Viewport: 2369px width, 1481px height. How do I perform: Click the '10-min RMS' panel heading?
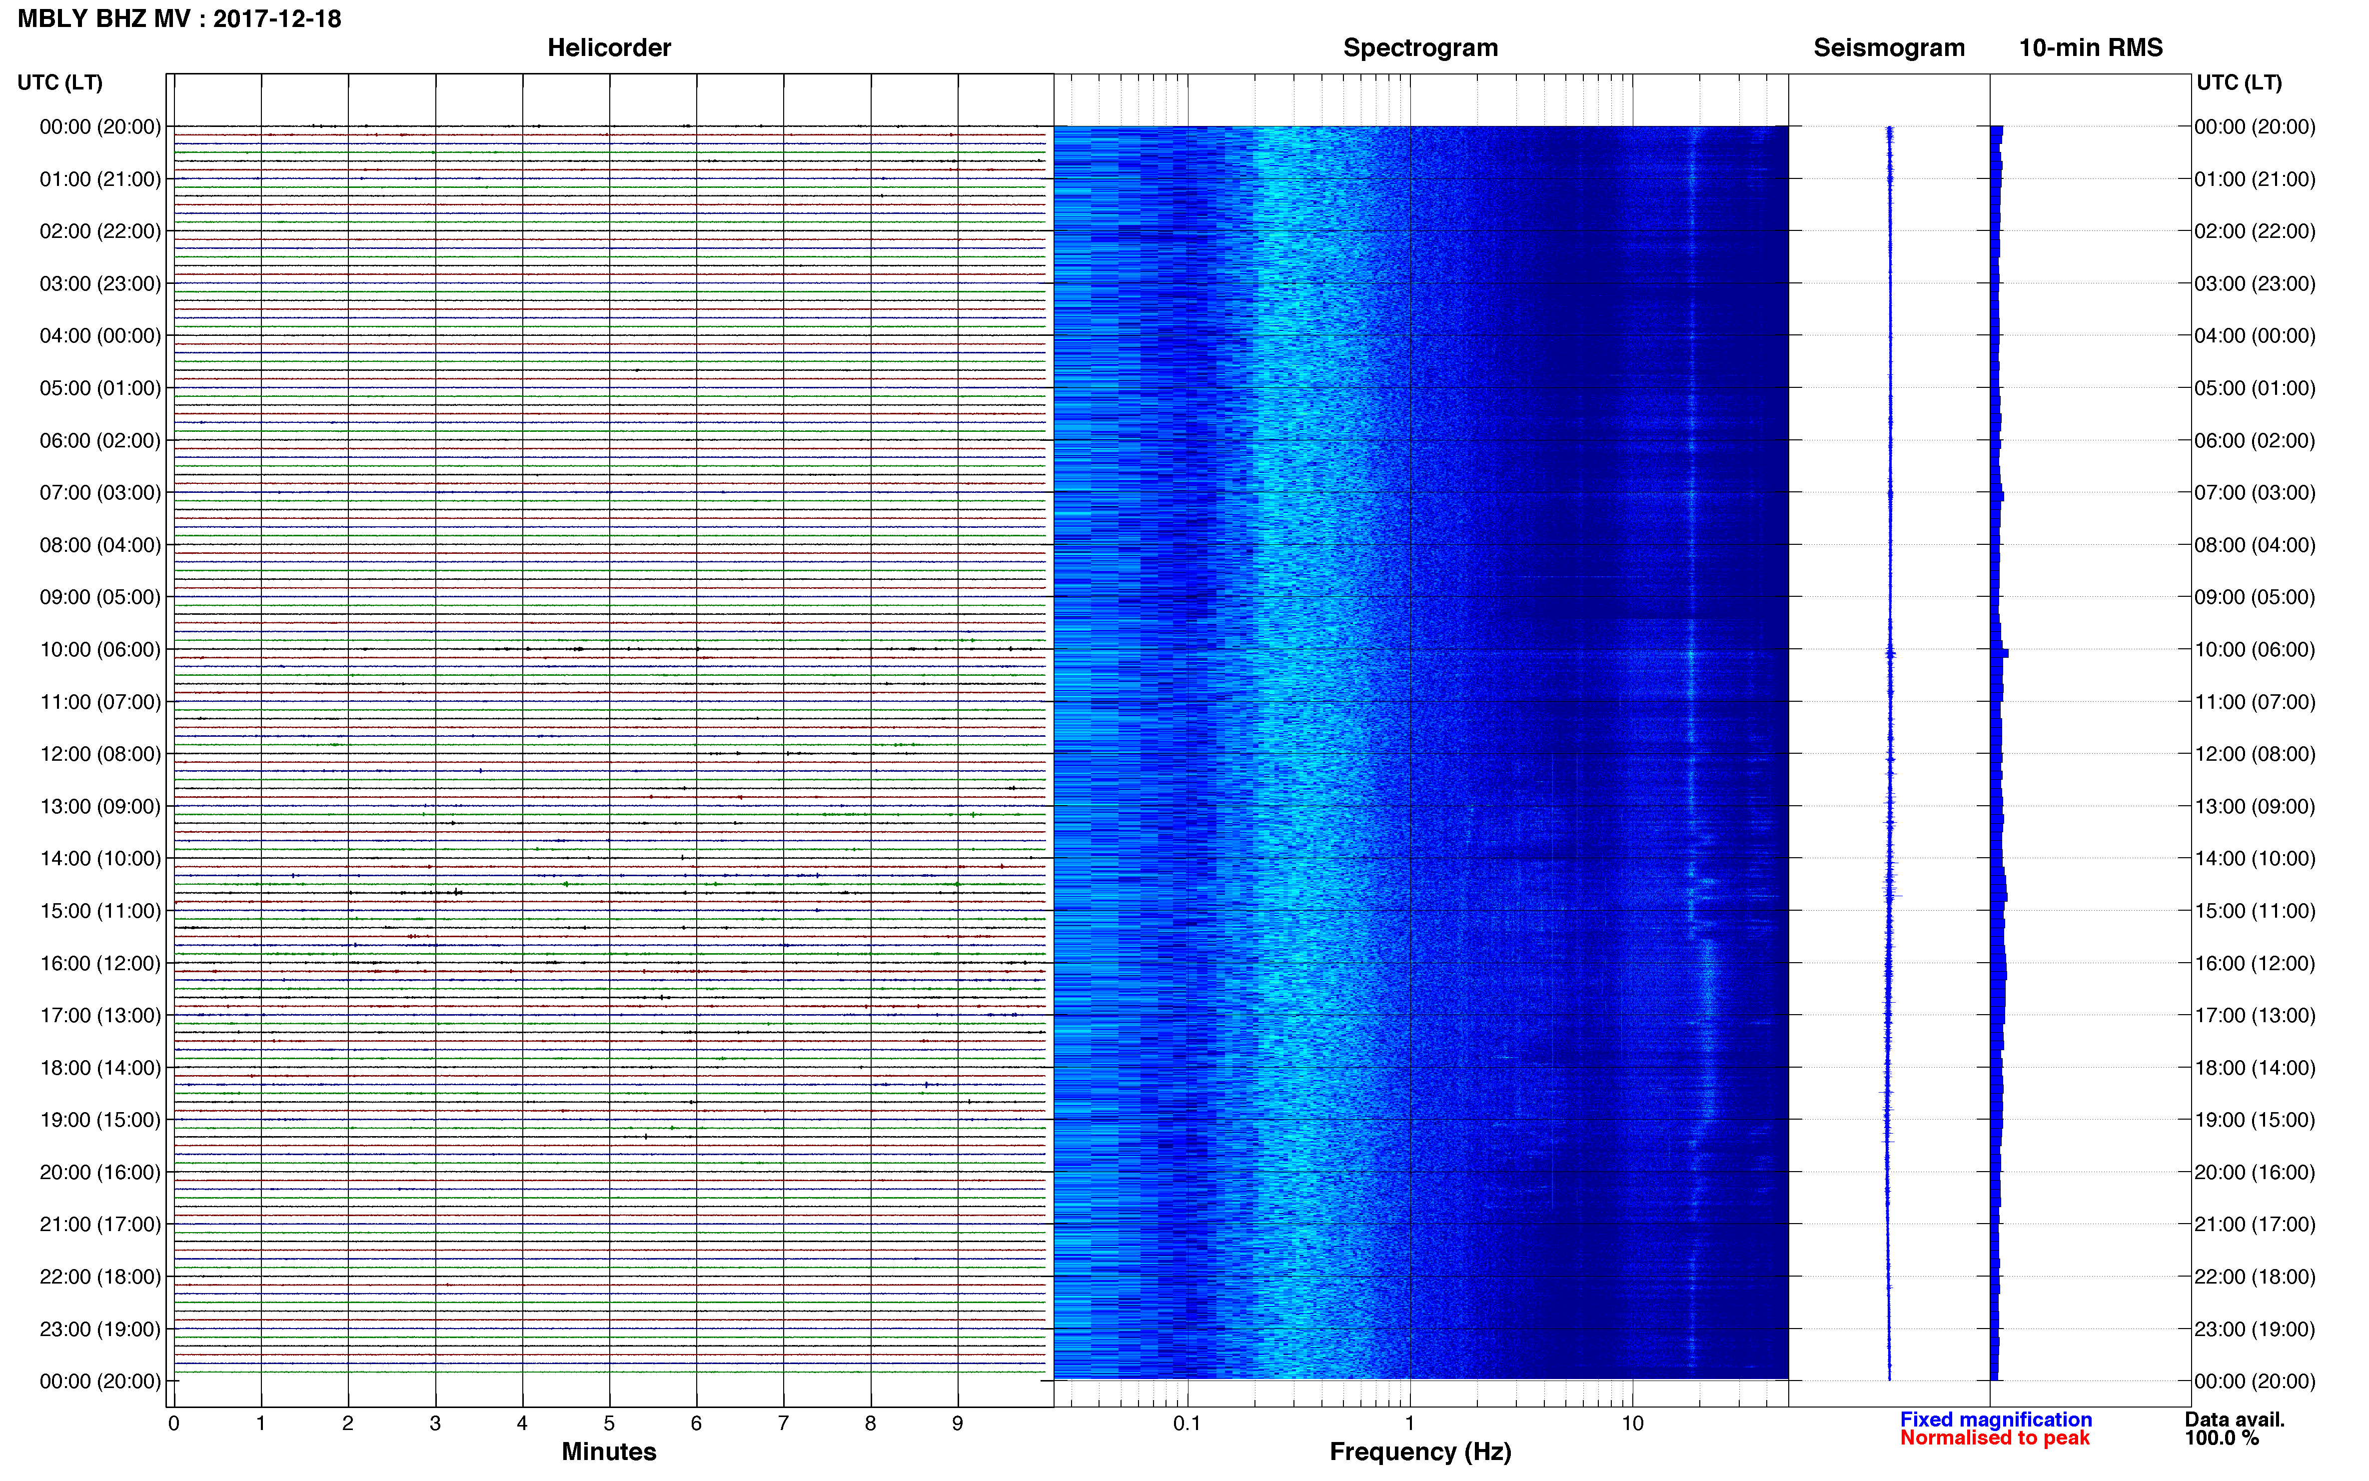[x=2091, y=48]
